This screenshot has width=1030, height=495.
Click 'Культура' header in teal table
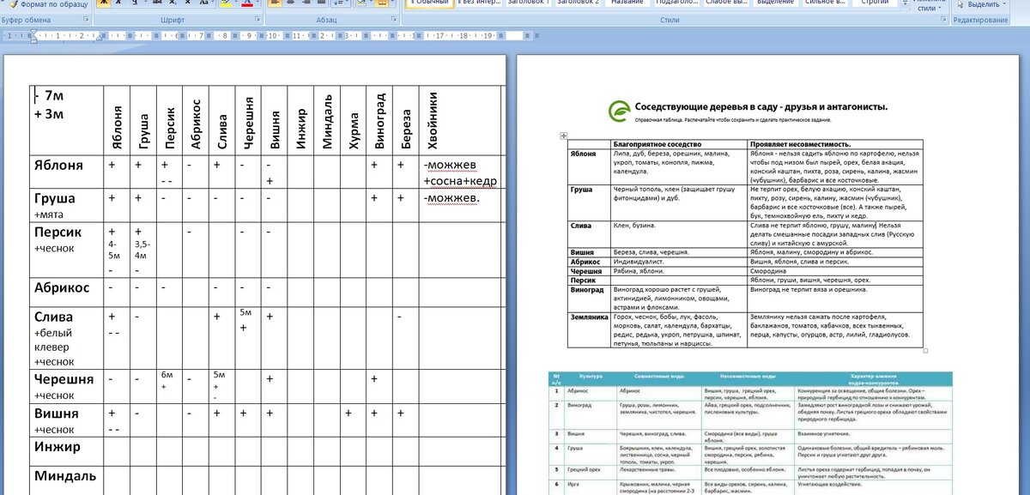(591, 377)
